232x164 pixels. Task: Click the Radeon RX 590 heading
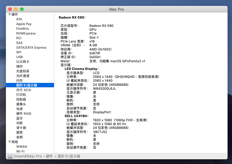(72, 17)
